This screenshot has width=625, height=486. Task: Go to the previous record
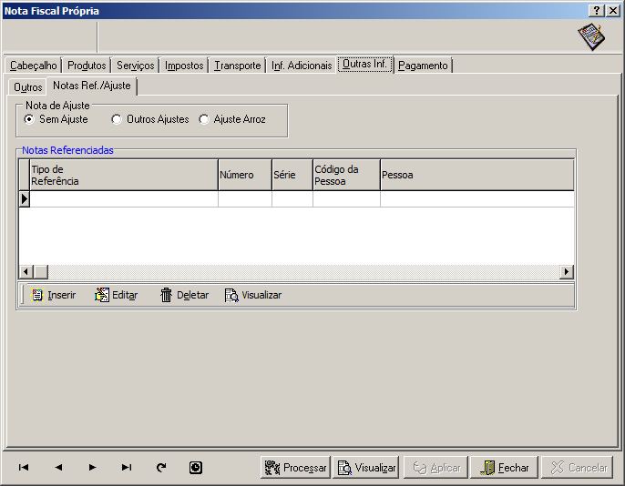(x=58, y=468)
